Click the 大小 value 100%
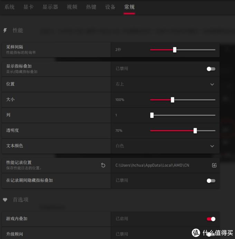Viewport: 235px width, 239px height. [x=120, y=100]
